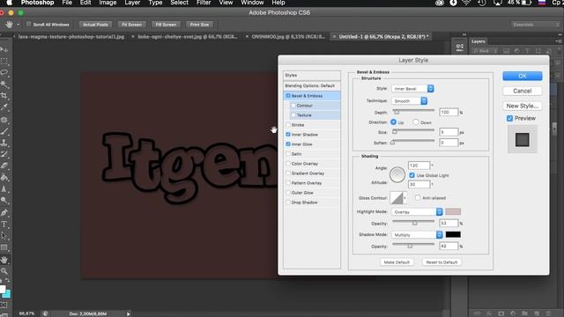Click the Hand tool preset icon in options bar

pyautogui.click(x=9, y=25)
